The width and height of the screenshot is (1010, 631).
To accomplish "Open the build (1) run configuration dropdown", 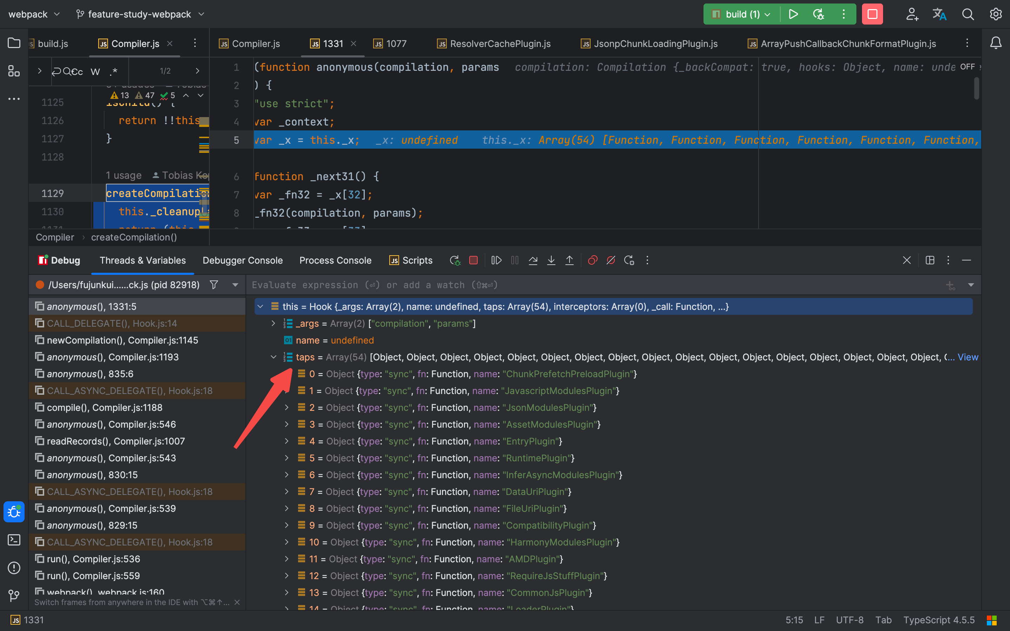I will coord(747,14).
